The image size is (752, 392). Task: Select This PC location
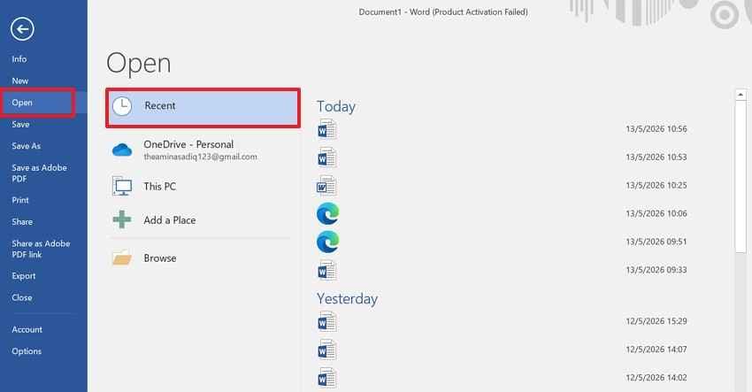[200, 186]
